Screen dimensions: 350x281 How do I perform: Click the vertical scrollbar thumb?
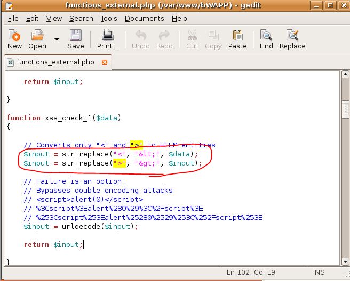345,110
